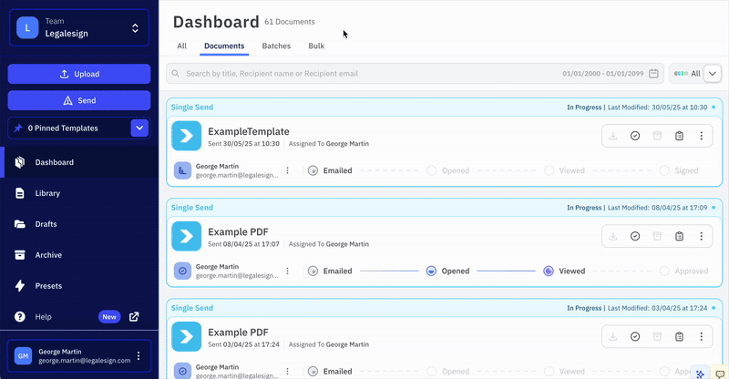Image resolution: width=729 pixels, height=379 pixels.
Task: Open the chat bubble icon at bottom right
Action: [x=720, y=374]
